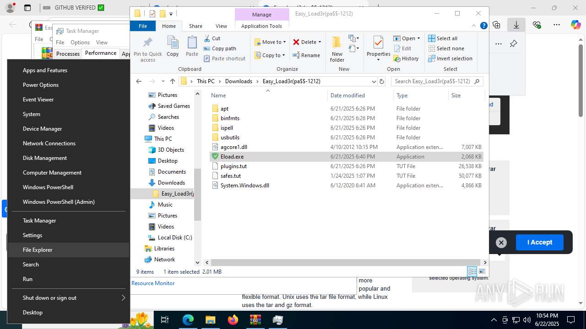
Task: Open the recent locations dropdown arrow
Action: coord(163,81)
